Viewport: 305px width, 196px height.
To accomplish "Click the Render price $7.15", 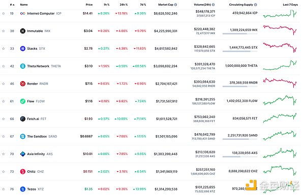I will 88,84.
